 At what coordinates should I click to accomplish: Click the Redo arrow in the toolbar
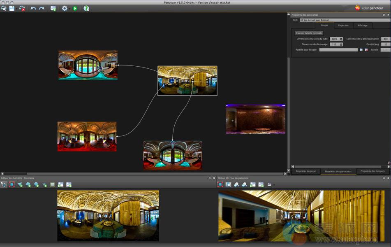[x=42, y=8]
